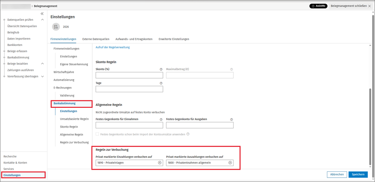Select Firmeneinstellungen in the settings navigation
The width and height of the screenshot is (375, 182).
[x=66, y=49]
